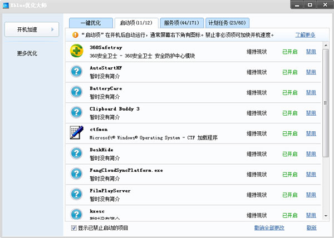
Task: Click the scrollbar up arrow
Action: 326,45
